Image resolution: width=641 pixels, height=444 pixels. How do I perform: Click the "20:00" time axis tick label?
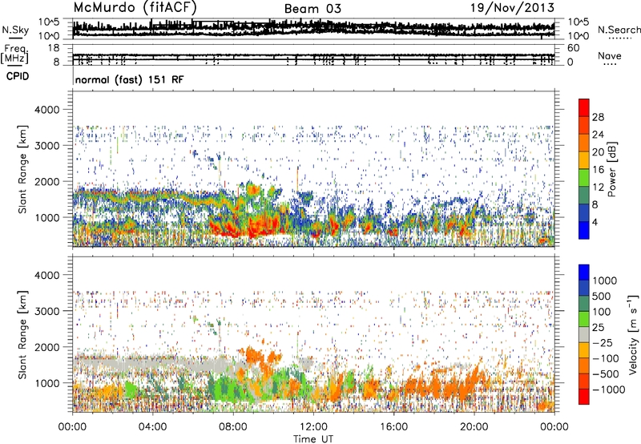pyautogui.click(x=474, y=427)
